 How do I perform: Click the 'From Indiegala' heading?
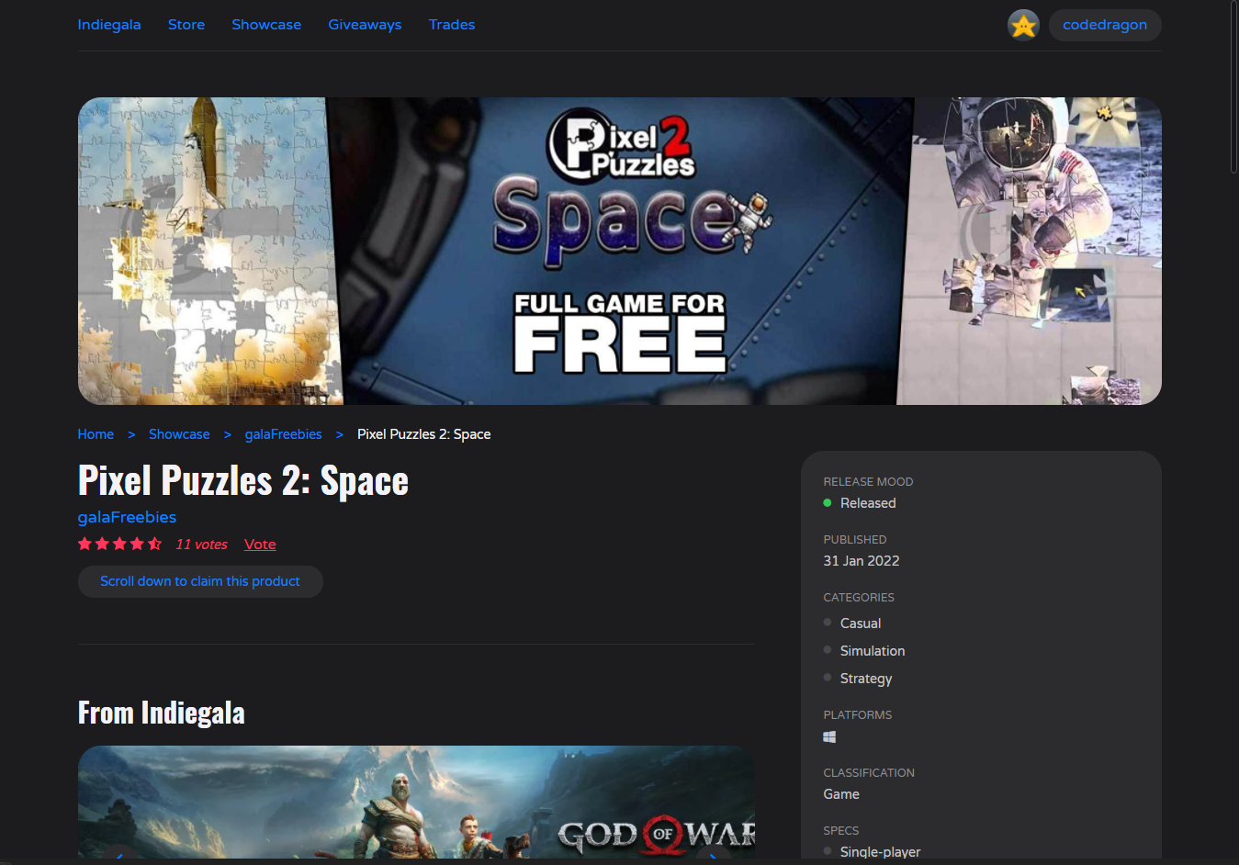point(162,713)
